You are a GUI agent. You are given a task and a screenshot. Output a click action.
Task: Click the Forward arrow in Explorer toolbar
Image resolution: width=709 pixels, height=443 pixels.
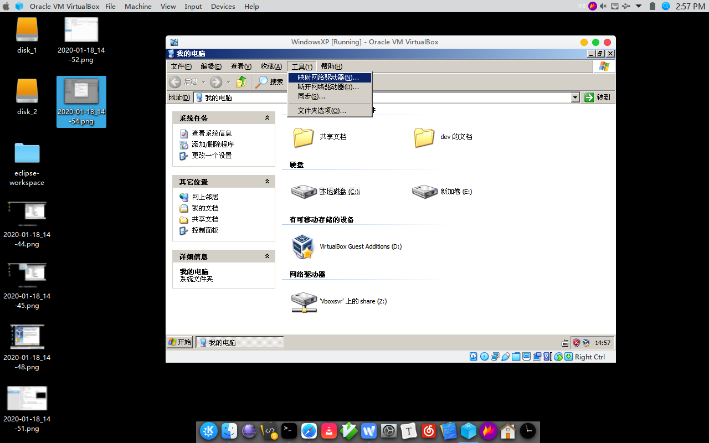tap(216, 82)
